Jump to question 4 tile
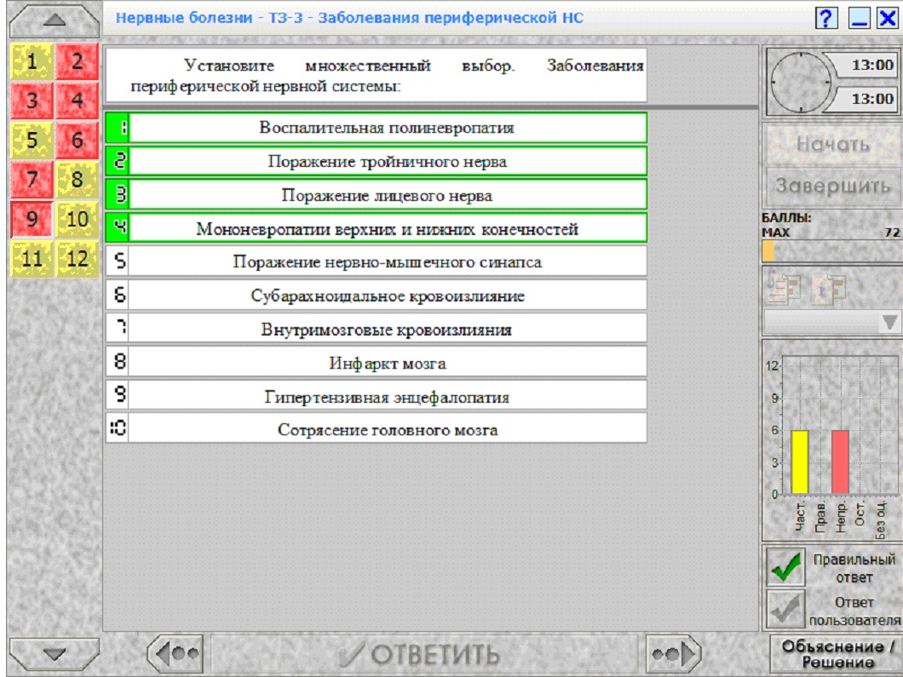The width and height of the screenshot is (903, 677). (78, 100)
